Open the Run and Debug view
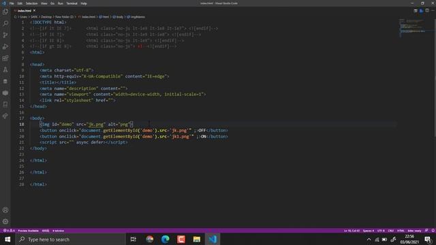Screen dimensions: 436x245 [x=5, y=47]
